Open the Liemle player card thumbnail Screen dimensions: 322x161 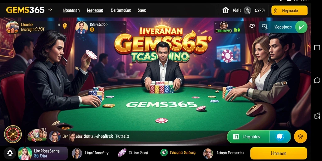(x=12, y=27)
